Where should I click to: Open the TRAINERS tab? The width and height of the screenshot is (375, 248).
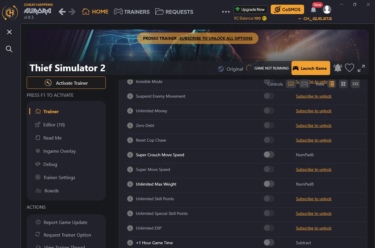click(132, 12)
